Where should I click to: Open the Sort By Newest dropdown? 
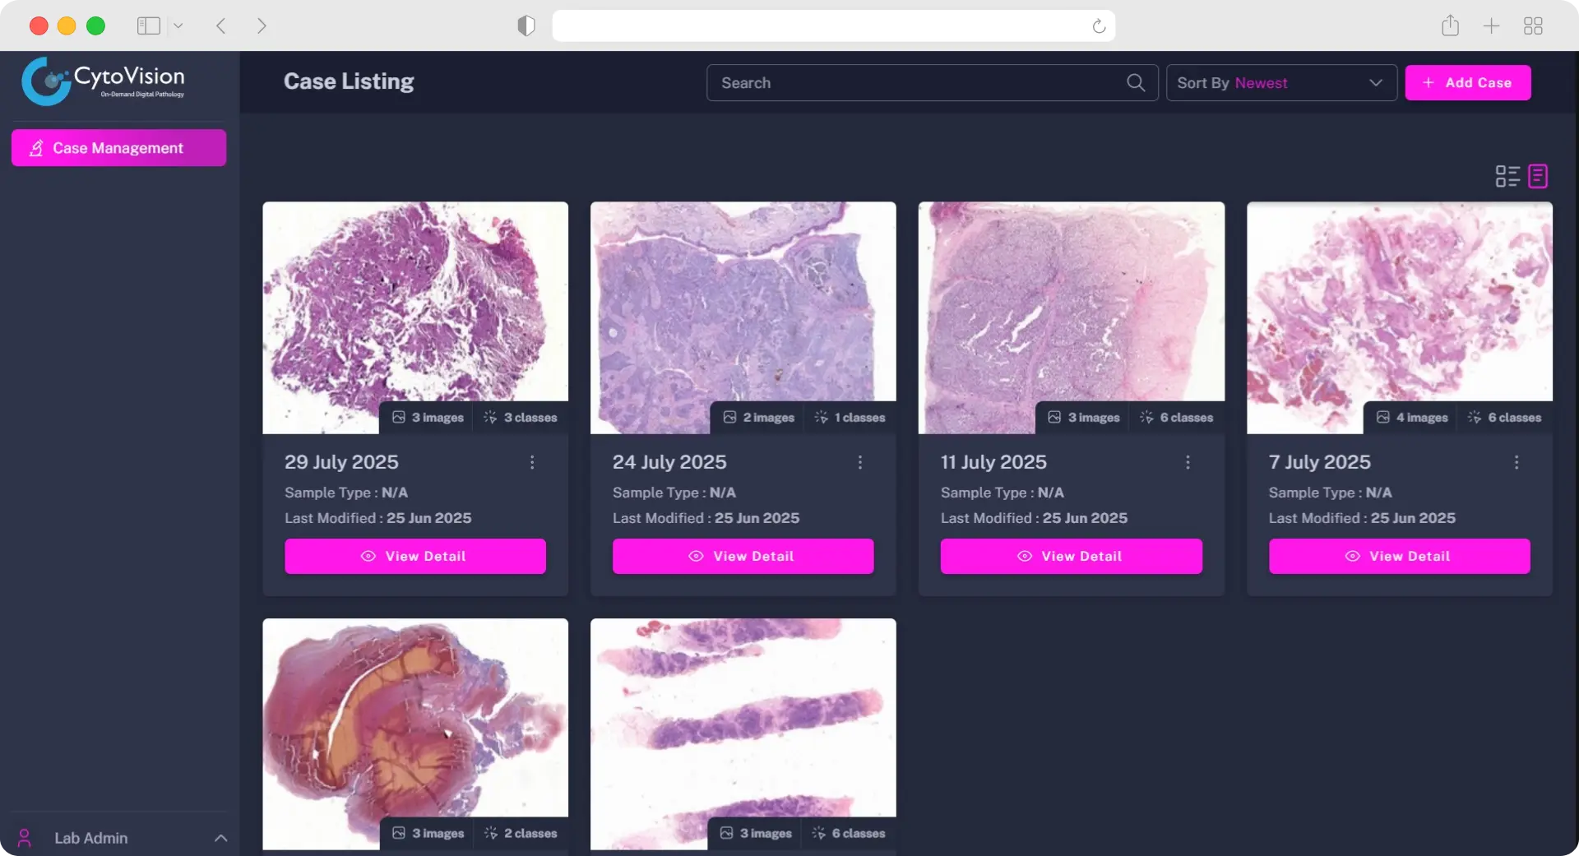(1280, 83)
